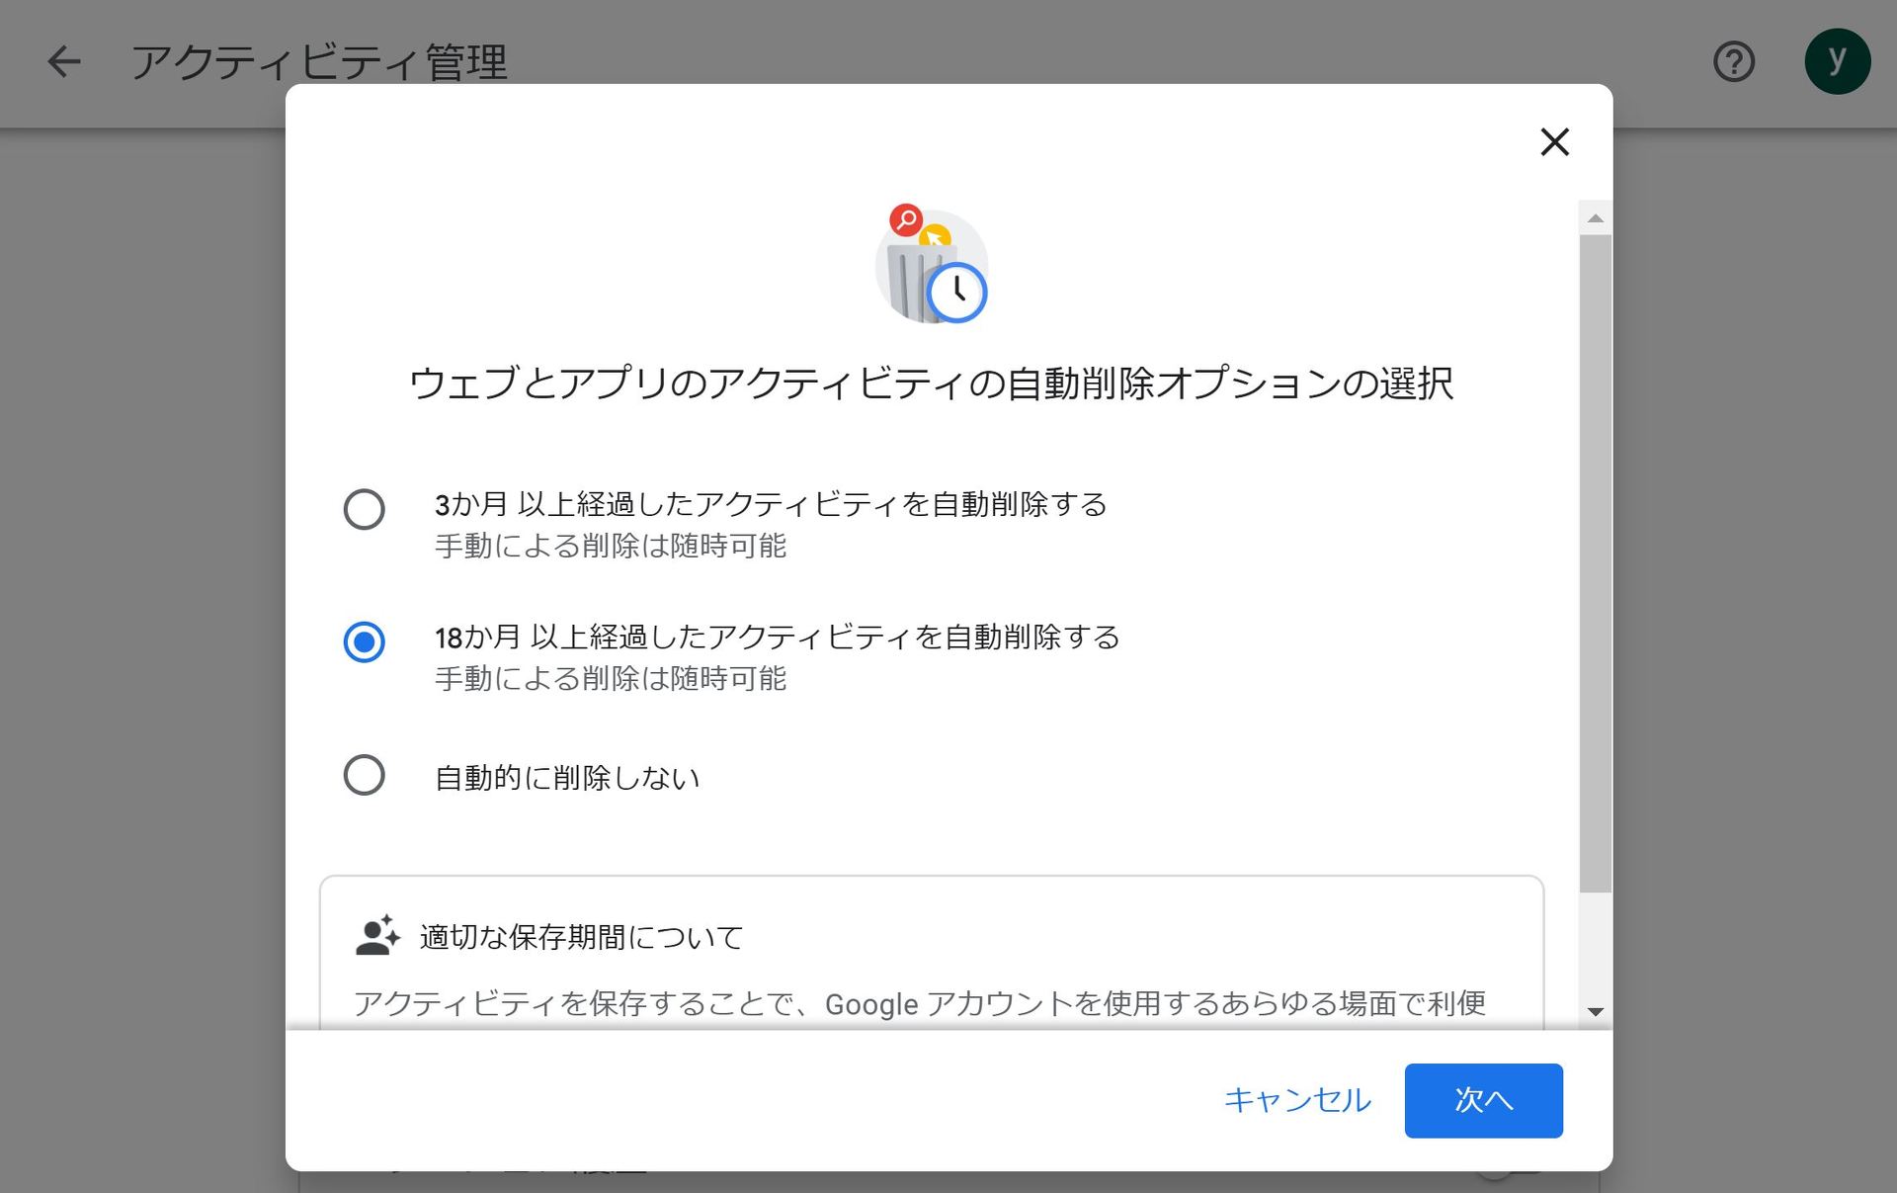This screenshot has width=1897, height=1193.
Task: Click the 次へ button
Action: click(x=1483, y=1100)
